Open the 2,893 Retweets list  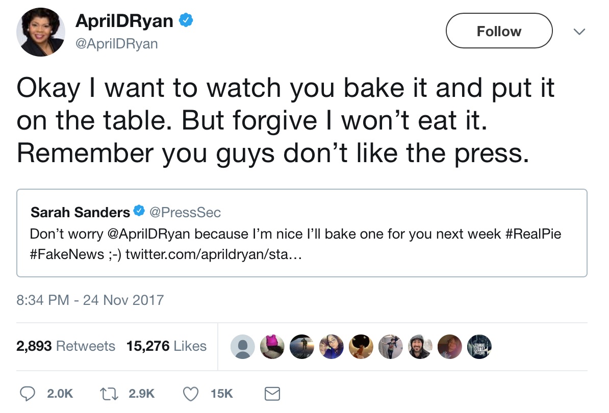point(66,346)
